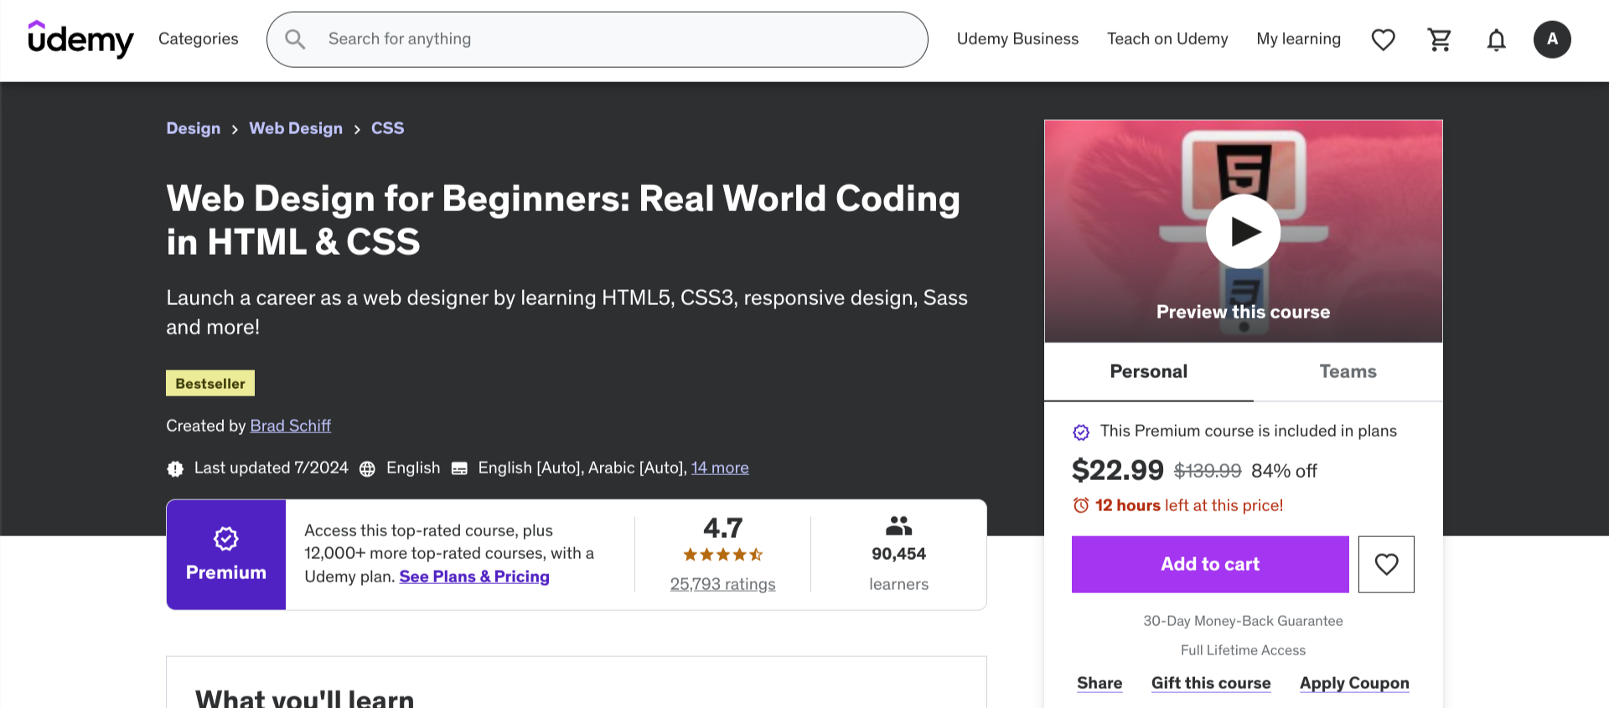Screen dimensions: 1609x708
Task: Open the wishlist heart icon in header
Action: 1383,39
